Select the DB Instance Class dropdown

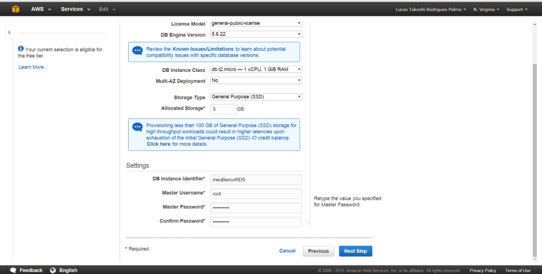(x=256, y=69)
